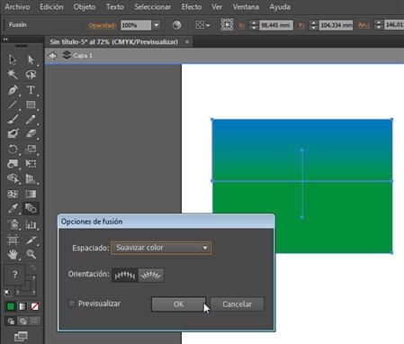Click the Gradient swatch button
Viewport: 404px width, 344px height.
point(22,306)
